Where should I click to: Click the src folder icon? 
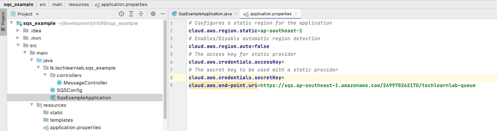[x=26, y=45]
